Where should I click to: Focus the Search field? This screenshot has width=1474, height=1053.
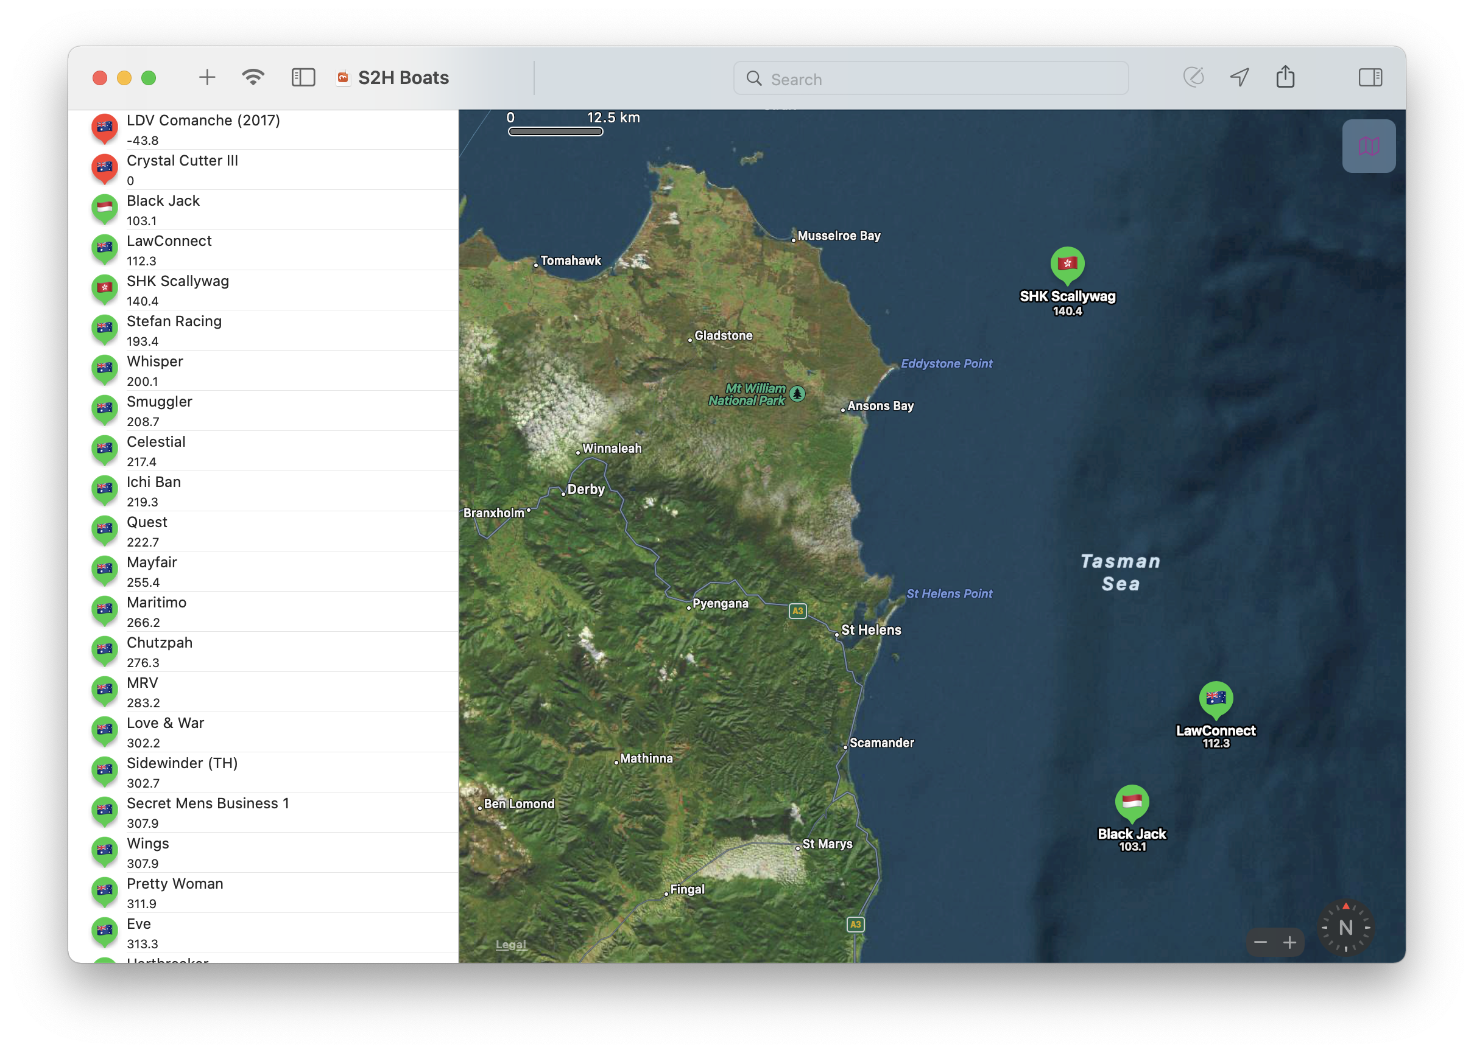930,79
